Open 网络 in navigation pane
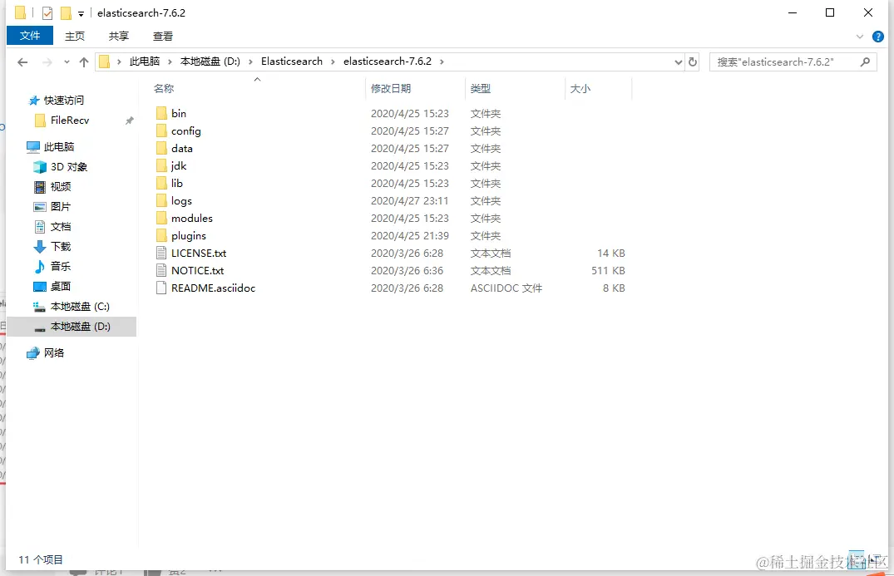The width and height of the screenshot is (894, 576). [46, 353]
